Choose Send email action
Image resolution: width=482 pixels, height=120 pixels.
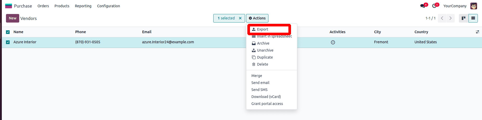click(272, 83)
